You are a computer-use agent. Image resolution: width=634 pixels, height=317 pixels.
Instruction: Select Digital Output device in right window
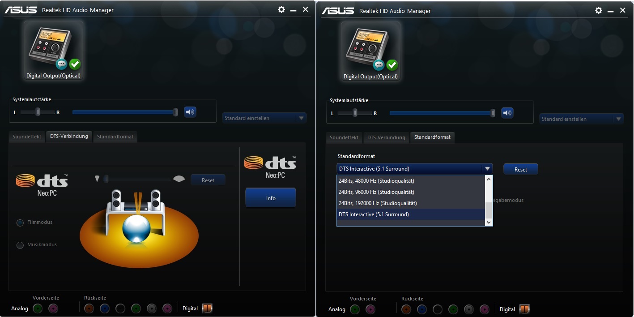370,51
